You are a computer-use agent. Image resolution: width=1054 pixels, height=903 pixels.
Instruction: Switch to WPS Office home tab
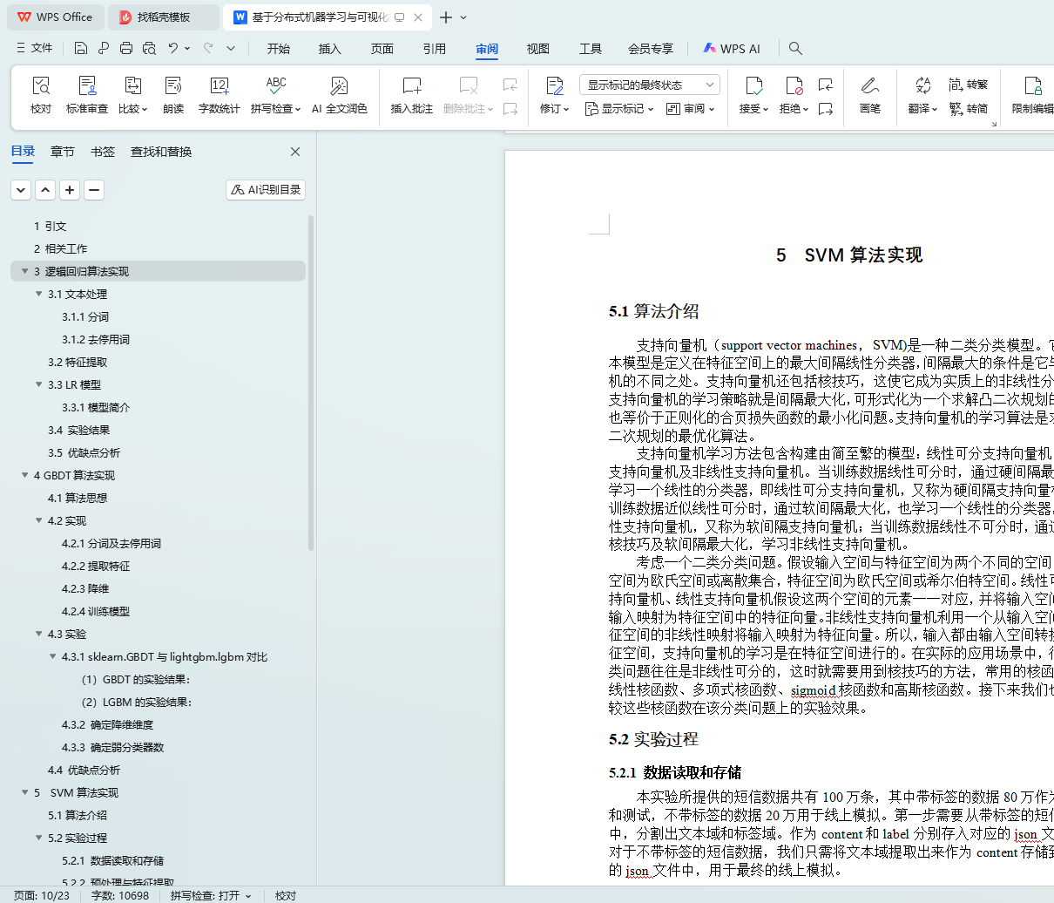[x=57, y=17]
